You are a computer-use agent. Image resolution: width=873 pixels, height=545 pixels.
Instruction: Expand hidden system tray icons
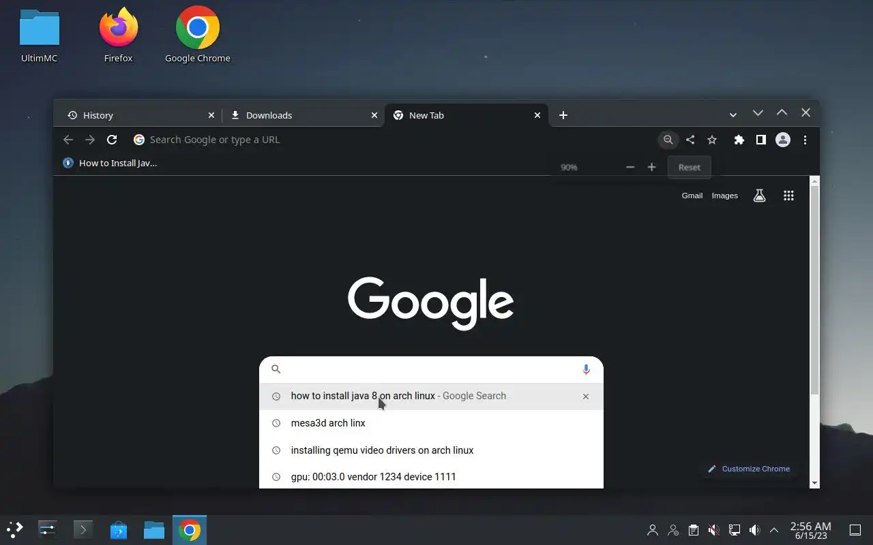click(x=774, y=529)
